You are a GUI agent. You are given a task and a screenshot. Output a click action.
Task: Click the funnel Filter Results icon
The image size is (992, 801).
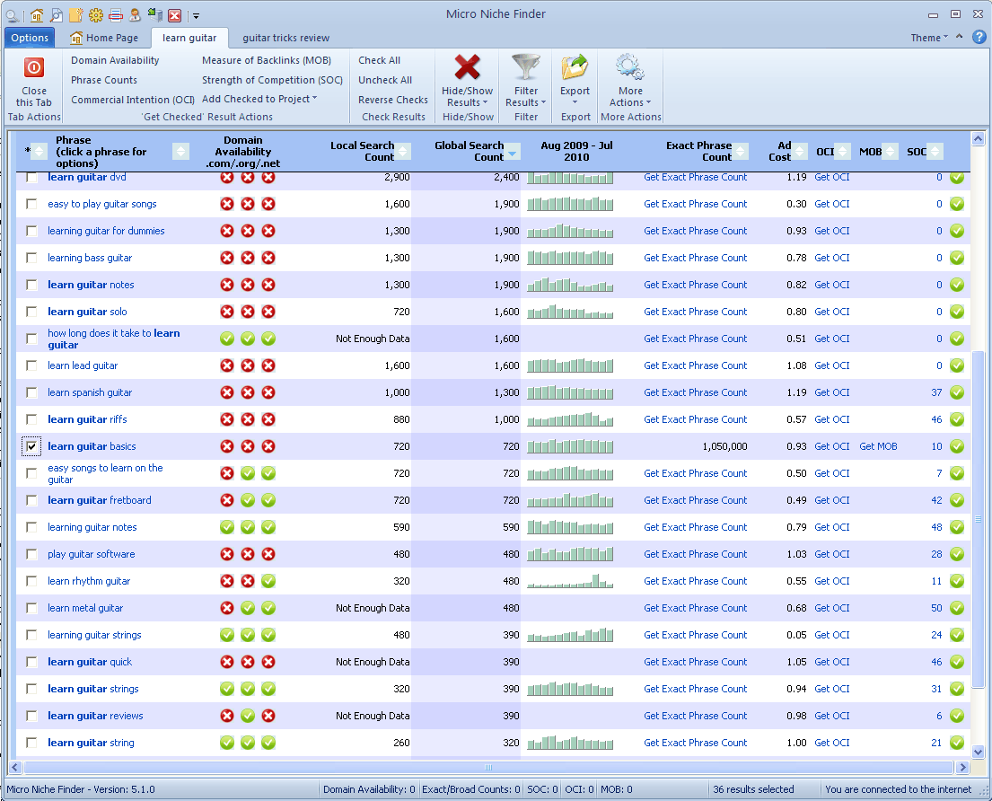(x=526, y=67)
